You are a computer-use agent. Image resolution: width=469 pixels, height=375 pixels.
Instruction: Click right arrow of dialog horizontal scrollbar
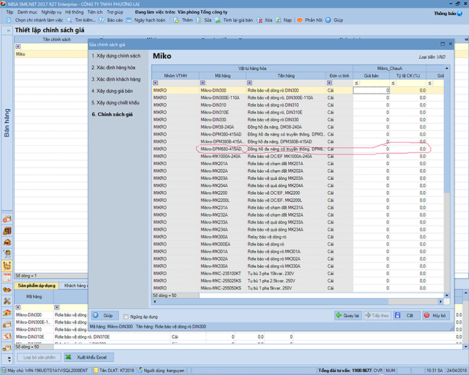pyautogui.click(x=440, y=302)
